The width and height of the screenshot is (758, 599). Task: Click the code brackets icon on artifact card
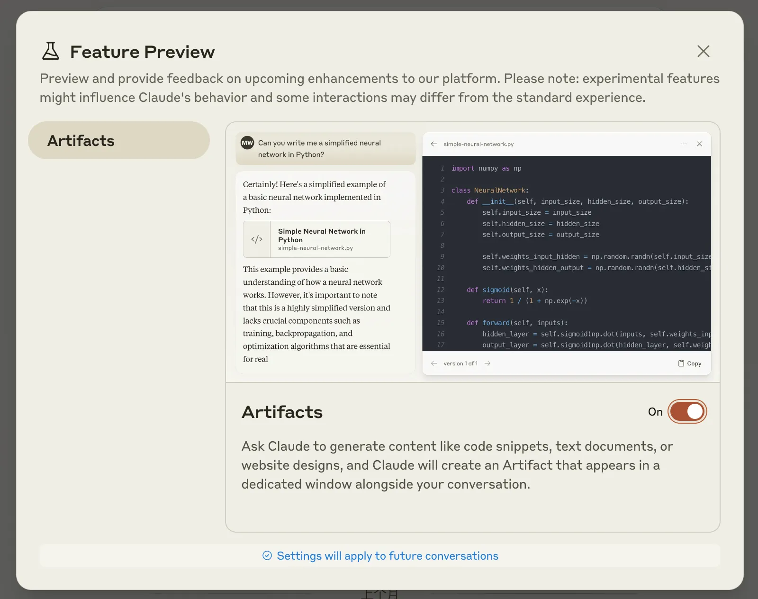[x=257, y=239]
